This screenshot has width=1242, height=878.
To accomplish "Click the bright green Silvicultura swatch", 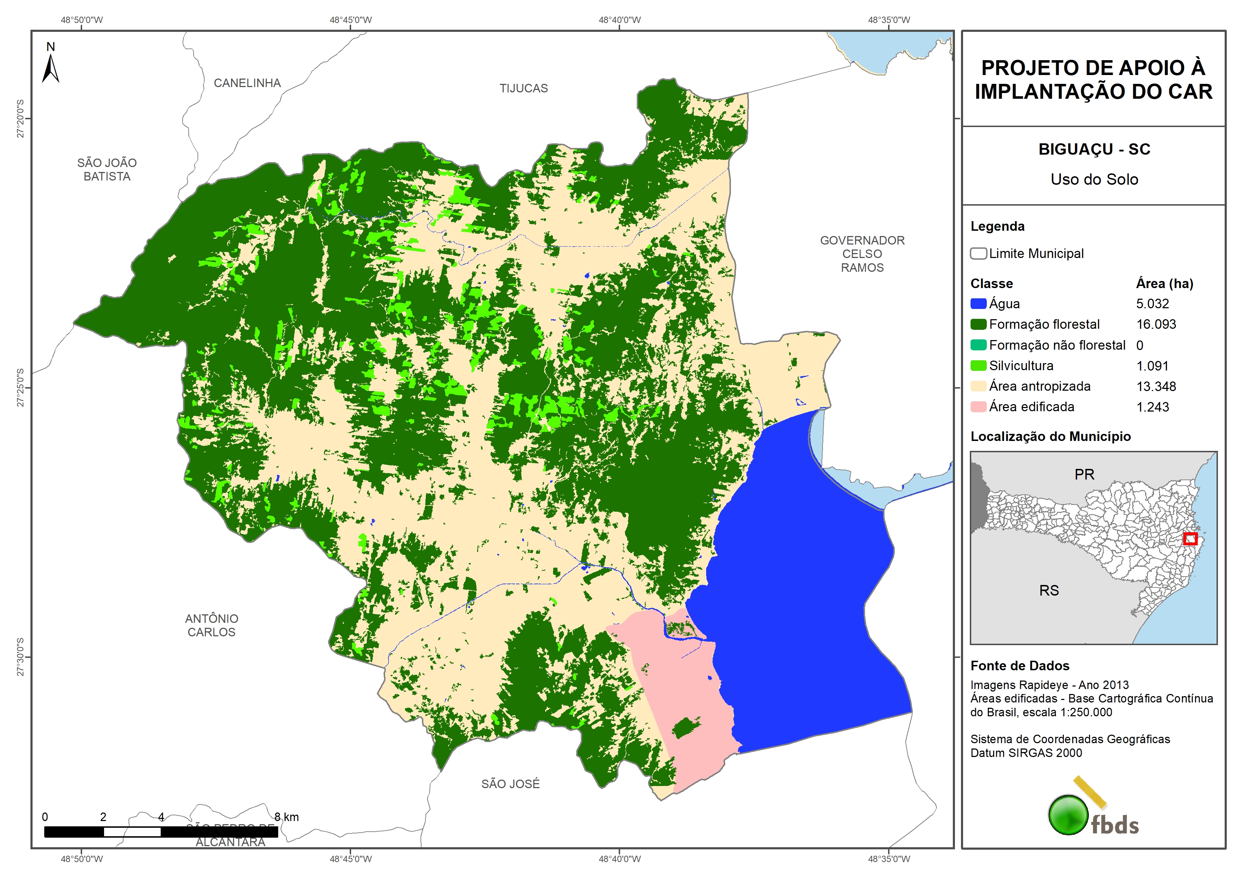I will tap(978, 366).
